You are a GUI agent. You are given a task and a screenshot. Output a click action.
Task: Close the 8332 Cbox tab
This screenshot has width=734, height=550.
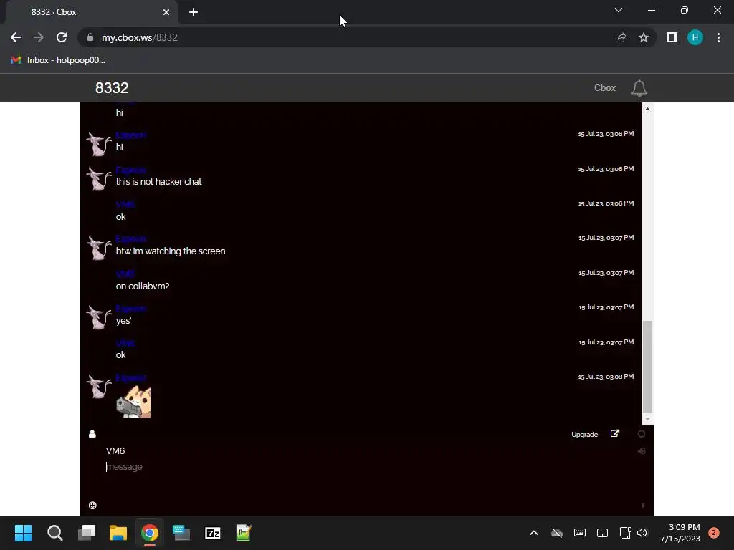(x=166, y=12)
